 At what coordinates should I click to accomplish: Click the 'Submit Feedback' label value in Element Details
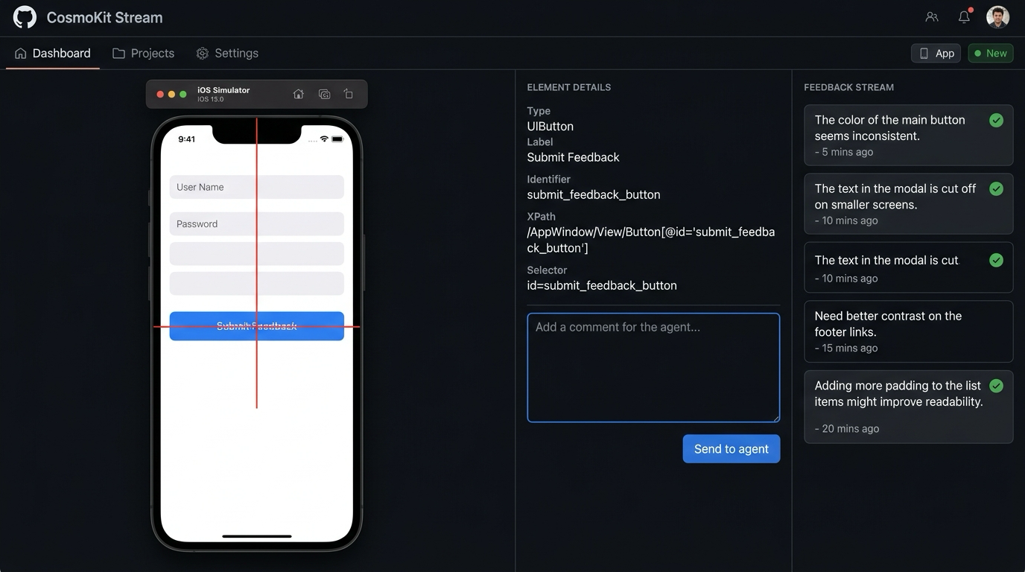[574, 157]
